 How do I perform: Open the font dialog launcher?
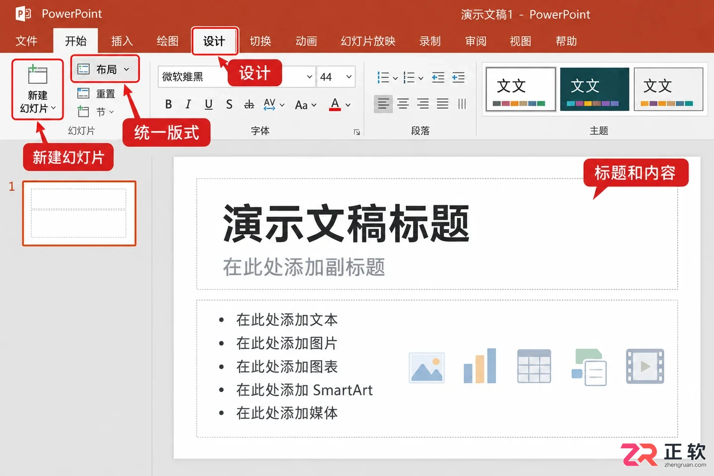(357, 132)
